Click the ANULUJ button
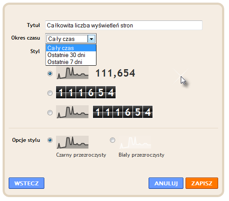Screen dimensions: 229x201 pyautogui.click(x=166, y=183)
